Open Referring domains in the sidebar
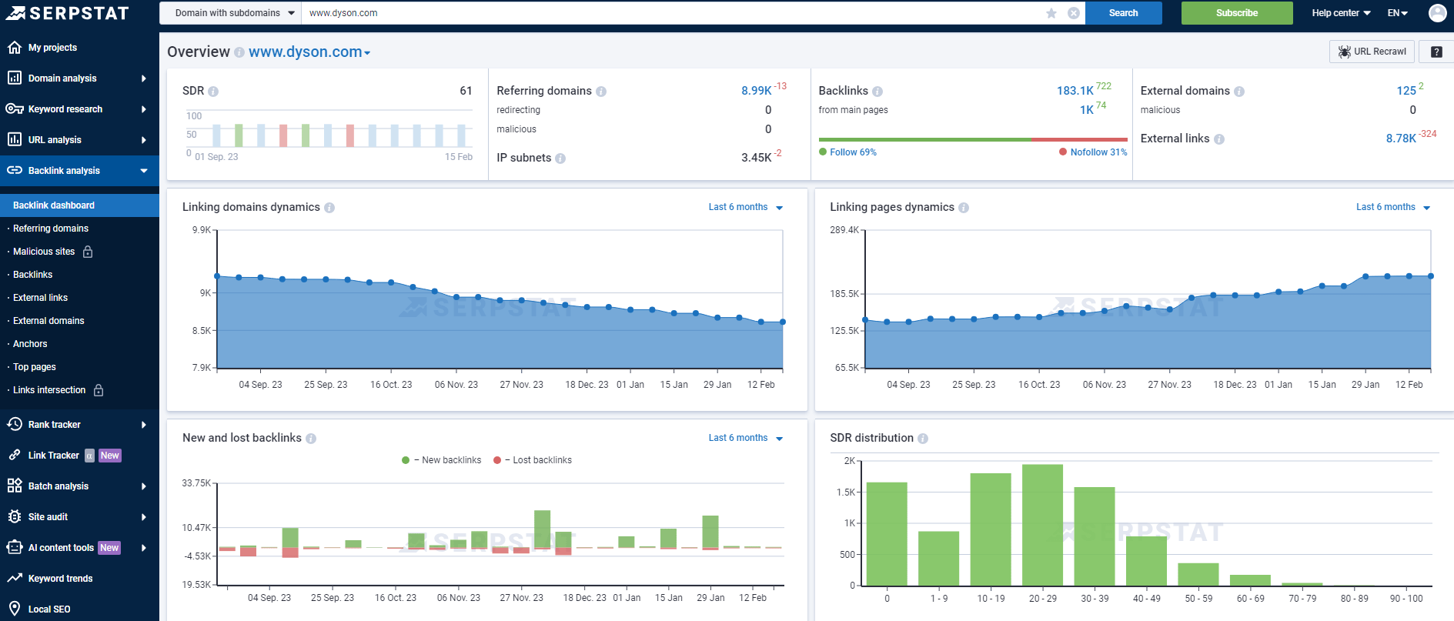Viewport: 1454px width, 621px height. [x=51, y=229]
